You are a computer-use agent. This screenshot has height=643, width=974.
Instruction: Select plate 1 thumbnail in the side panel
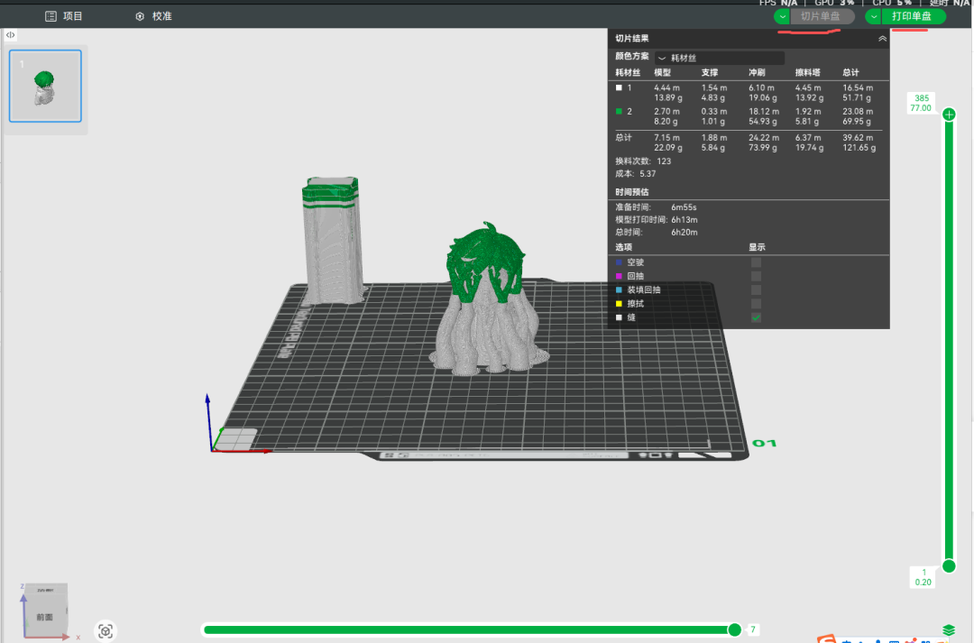tap(45, 86)
